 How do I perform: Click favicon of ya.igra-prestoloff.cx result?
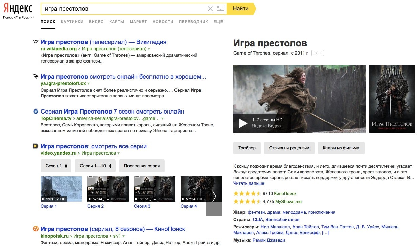pos(36,77)
